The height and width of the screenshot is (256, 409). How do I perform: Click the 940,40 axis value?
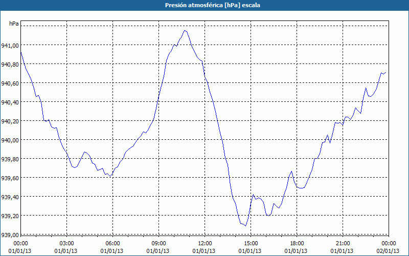[x=10, y=102]
